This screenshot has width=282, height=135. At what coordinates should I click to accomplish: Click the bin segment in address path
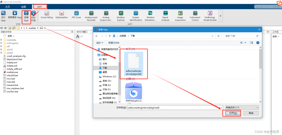click(x=41, y=28)
